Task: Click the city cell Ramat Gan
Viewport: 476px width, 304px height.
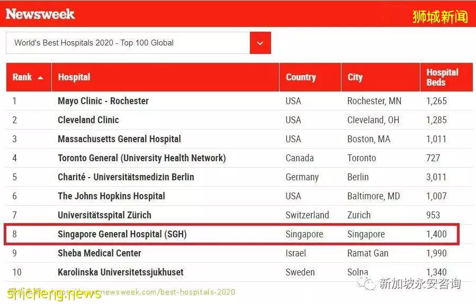Action: (x=367, y=253)
